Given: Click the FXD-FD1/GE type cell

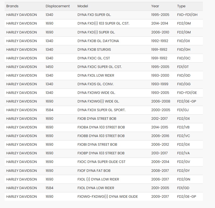Looking at the screenshot, I should tap(187, 93).
